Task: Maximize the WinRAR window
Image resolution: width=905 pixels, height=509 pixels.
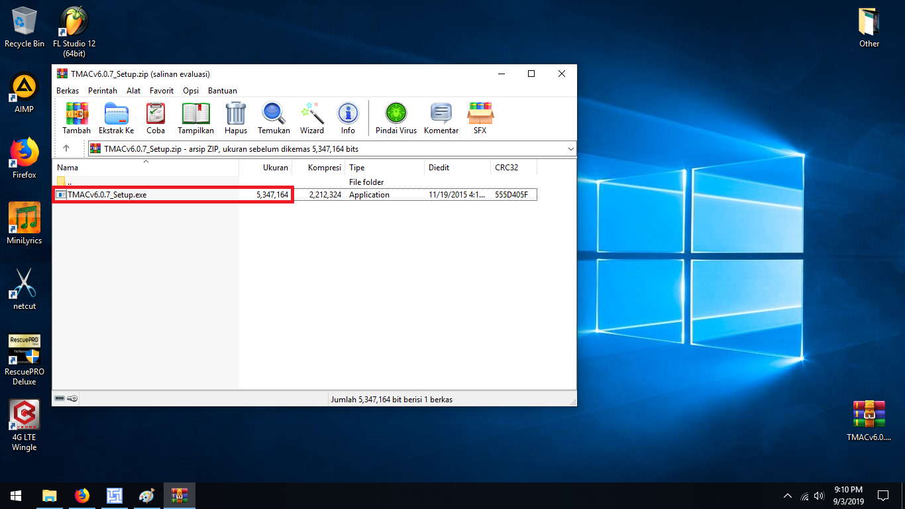Action: [531, 74]
